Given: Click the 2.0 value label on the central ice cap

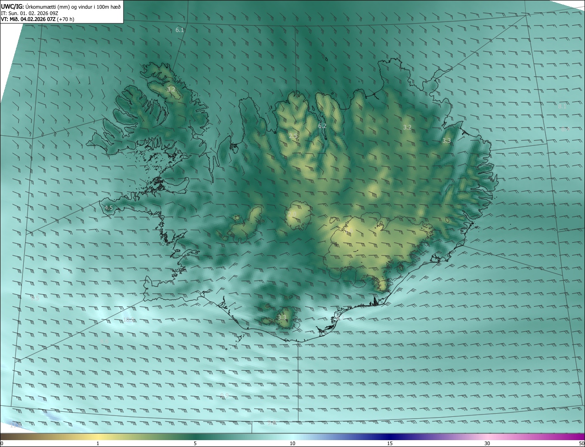Looking at the screenshot, I should tap(292, 214).
